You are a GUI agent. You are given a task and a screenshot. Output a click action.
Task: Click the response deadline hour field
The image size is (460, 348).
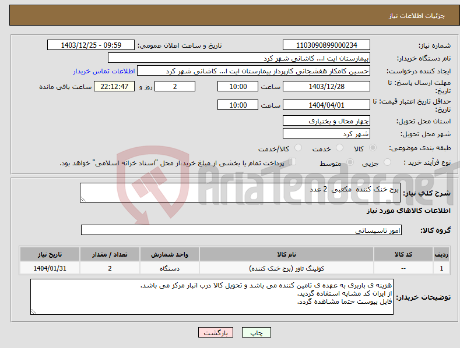pos(238,86)
